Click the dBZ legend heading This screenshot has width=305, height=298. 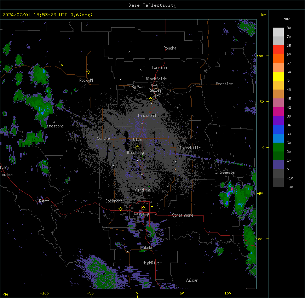(287, 19)
